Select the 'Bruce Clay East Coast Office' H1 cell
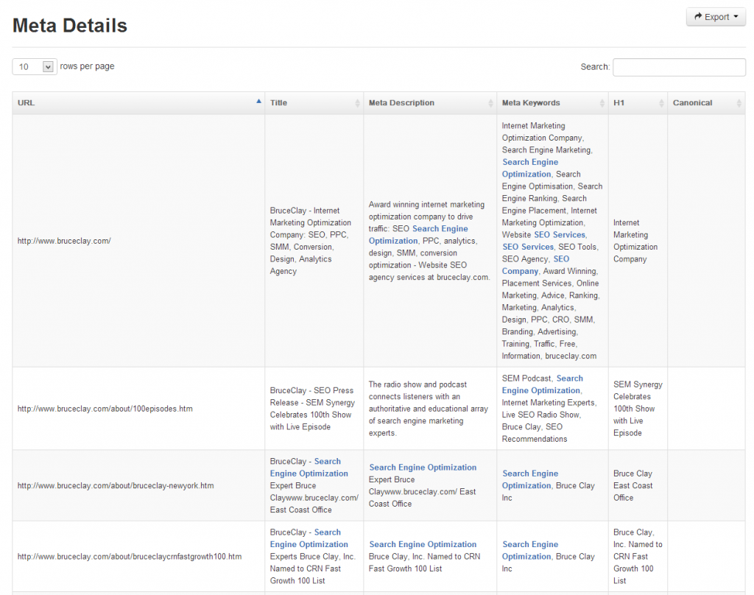754x595 pixels. [638, 486]
